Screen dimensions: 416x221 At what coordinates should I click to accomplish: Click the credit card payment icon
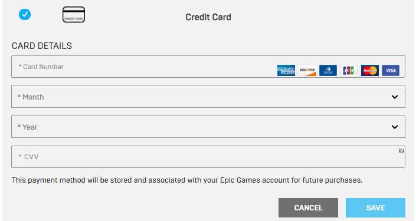pos(74,15)
